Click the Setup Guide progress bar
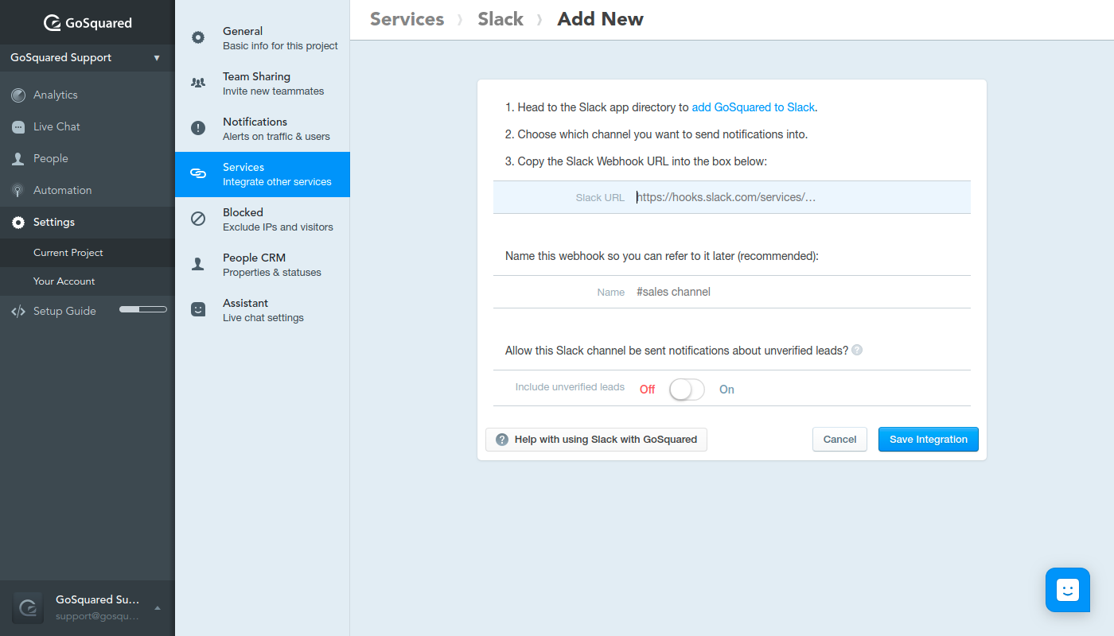Viewport: 1114px width, 636px height. [143, 309]
